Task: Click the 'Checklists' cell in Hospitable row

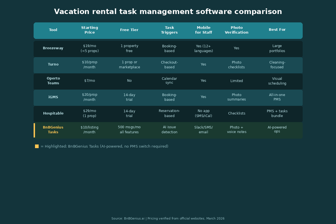Action: [237, 113]
